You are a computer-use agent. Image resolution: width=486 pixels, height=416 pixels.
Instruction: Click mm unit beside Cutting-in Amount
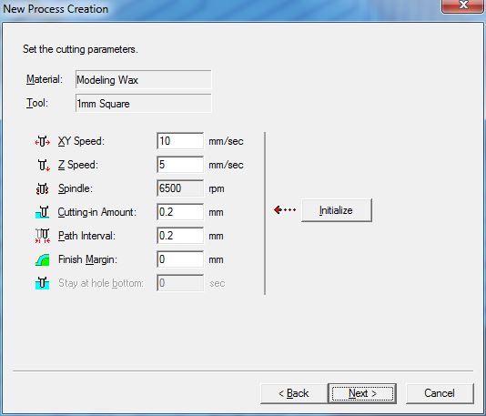[216, 213]
